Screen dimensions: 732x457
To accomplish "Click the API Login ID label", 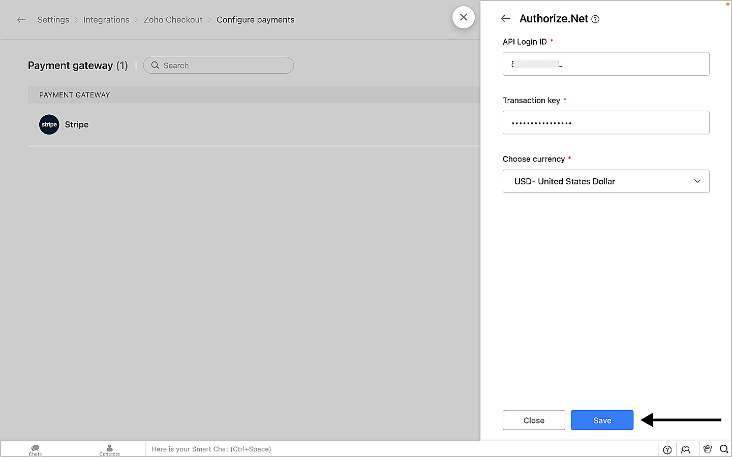I will 525,42.
